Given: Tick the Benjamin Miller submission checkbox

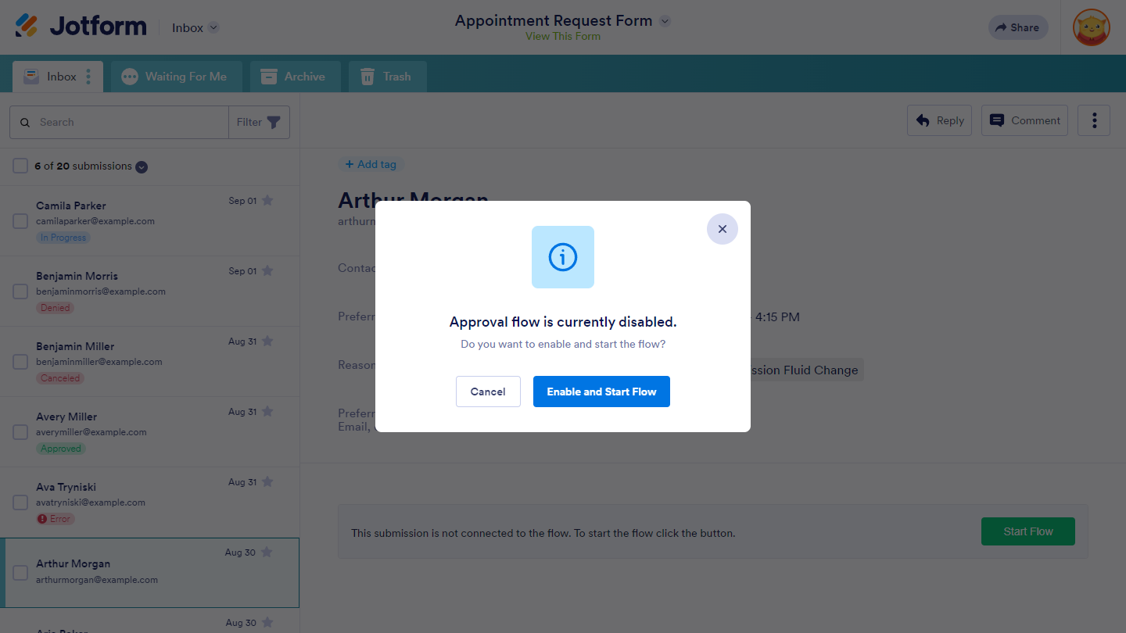Looking at the screenshot, I should pos(20,362).
